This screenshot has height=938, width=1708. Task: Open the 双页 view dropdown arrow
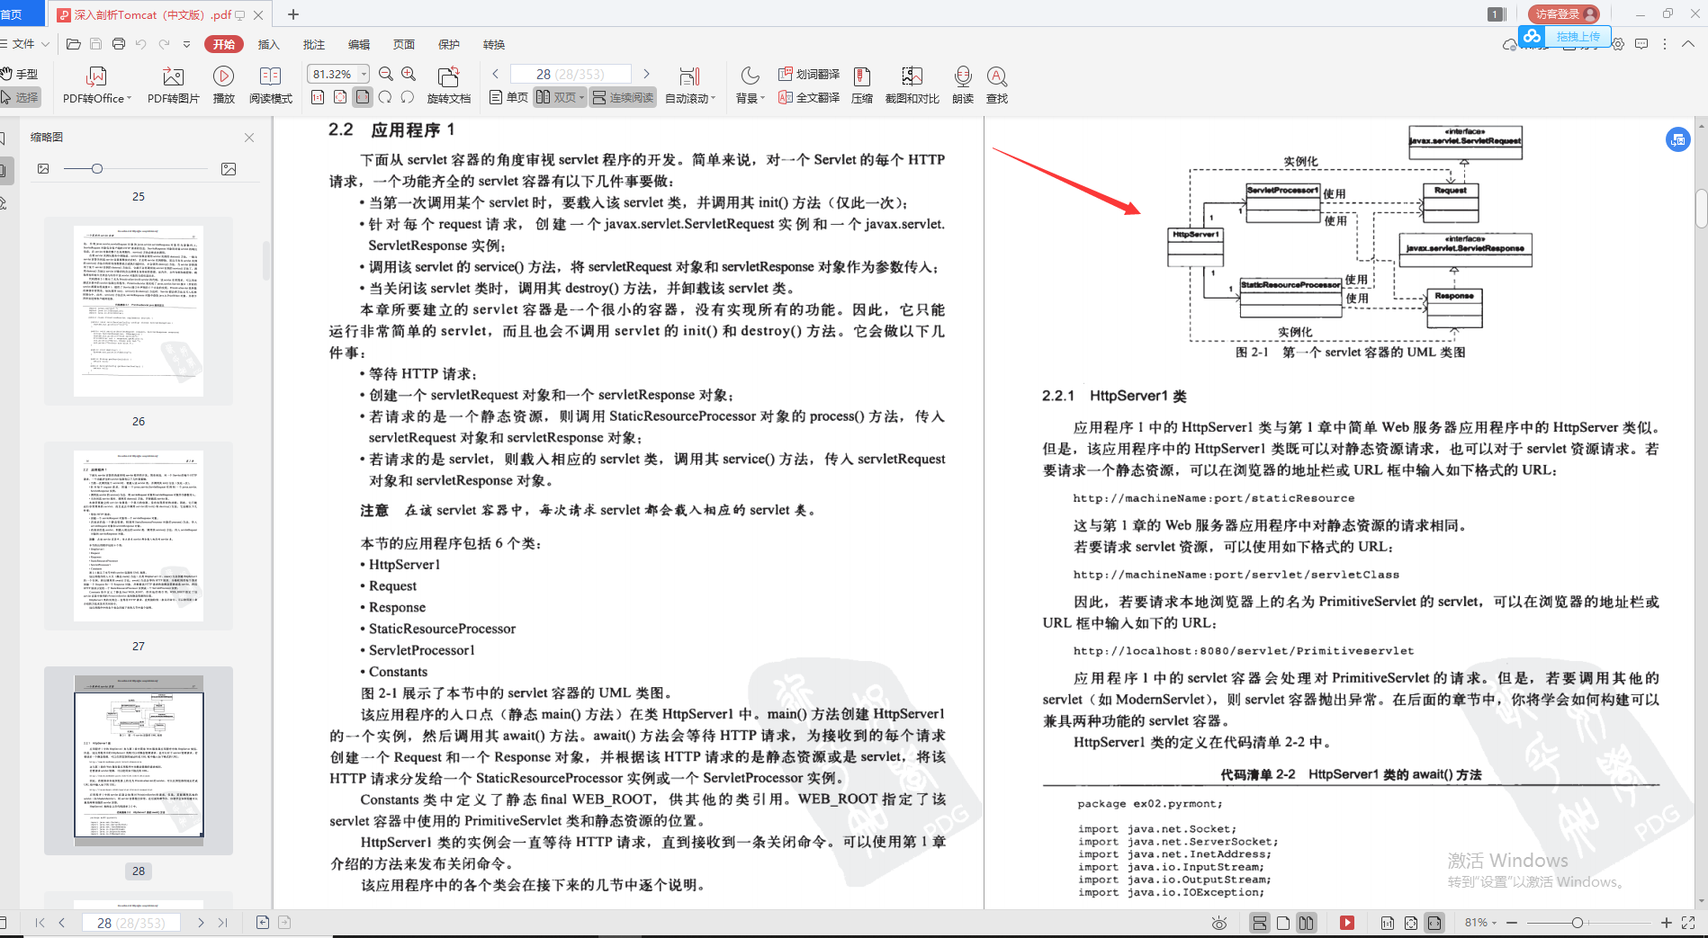point(580,98)
